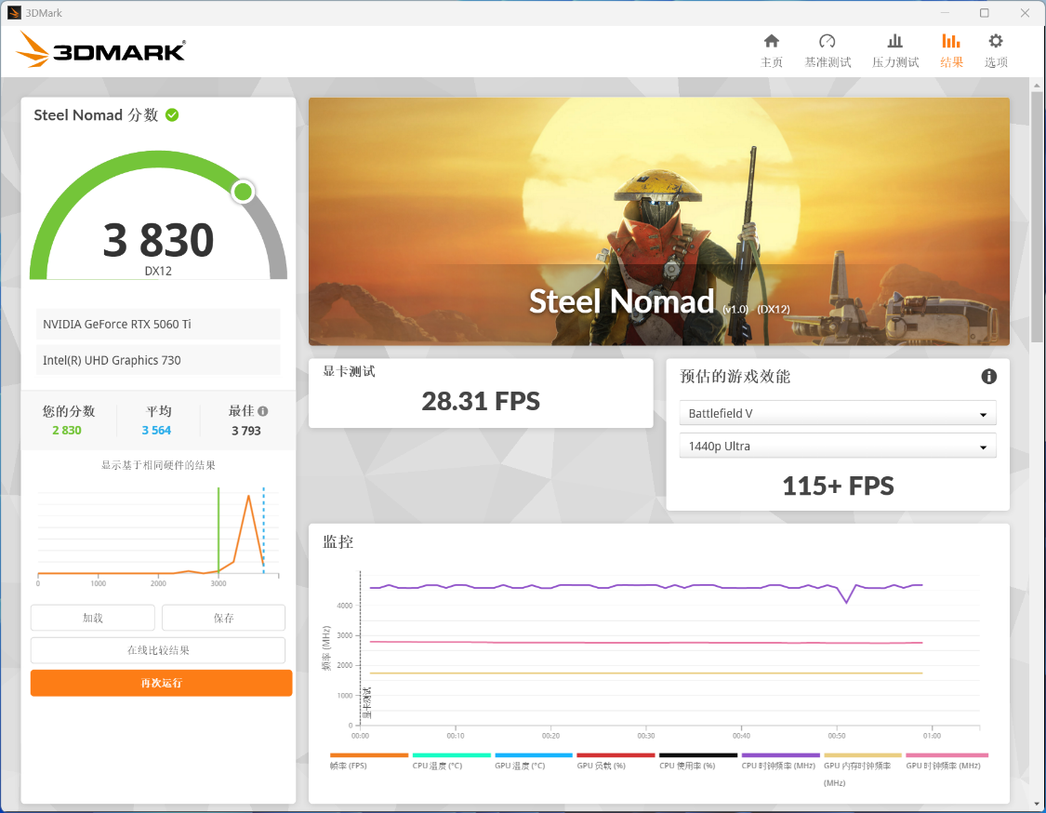This screenshot has height=813, width=1046.
Task: Click info icon in 预估的游戏效能 panel
Action: (x=988, y=377)
